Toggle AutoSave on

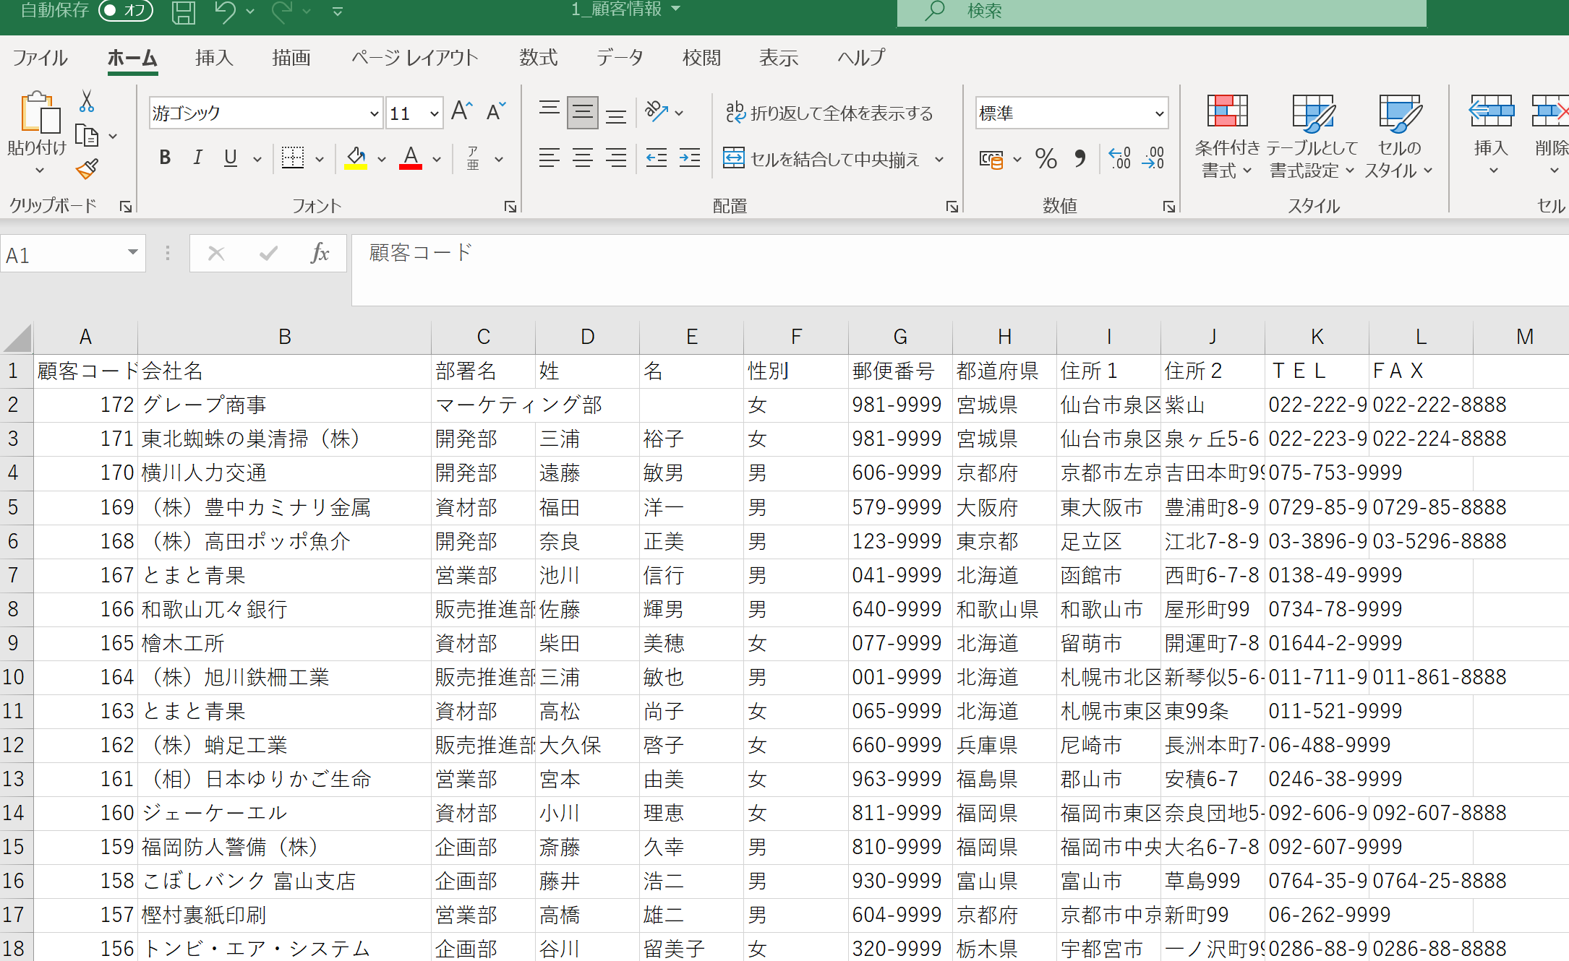click(x=124, y=11)
